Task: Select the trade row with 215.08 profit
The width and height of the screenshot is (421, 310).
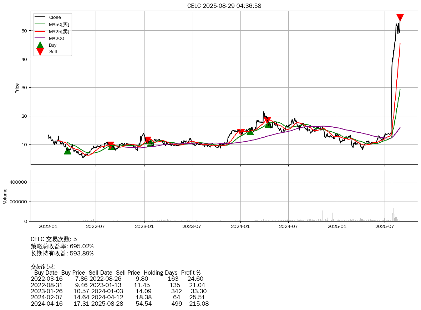Action: 120,304
